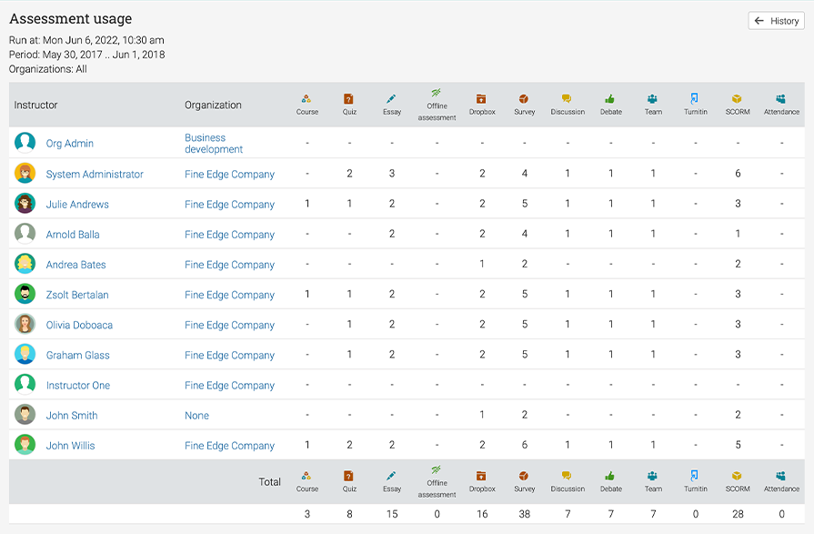
Task: Click the Instructor column header
Action: [x=35, y=105]
